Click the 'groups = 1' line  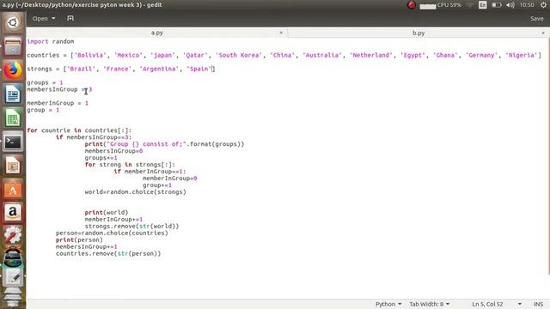(x=45, y=82)
